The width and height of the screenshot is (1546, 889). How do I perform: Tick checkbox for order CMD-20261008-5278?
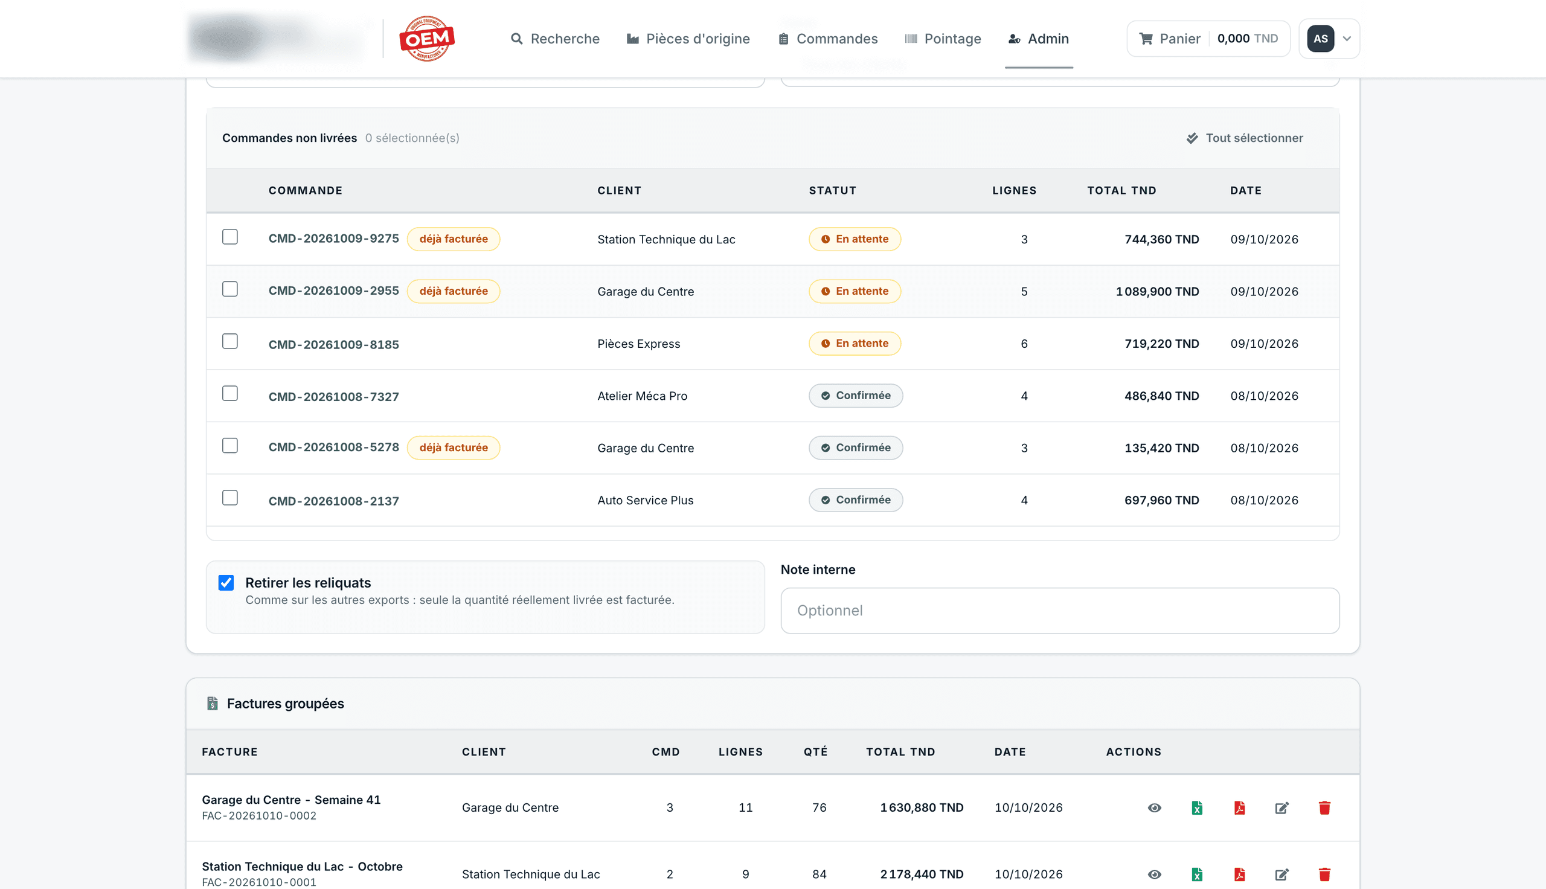point(230,446)
